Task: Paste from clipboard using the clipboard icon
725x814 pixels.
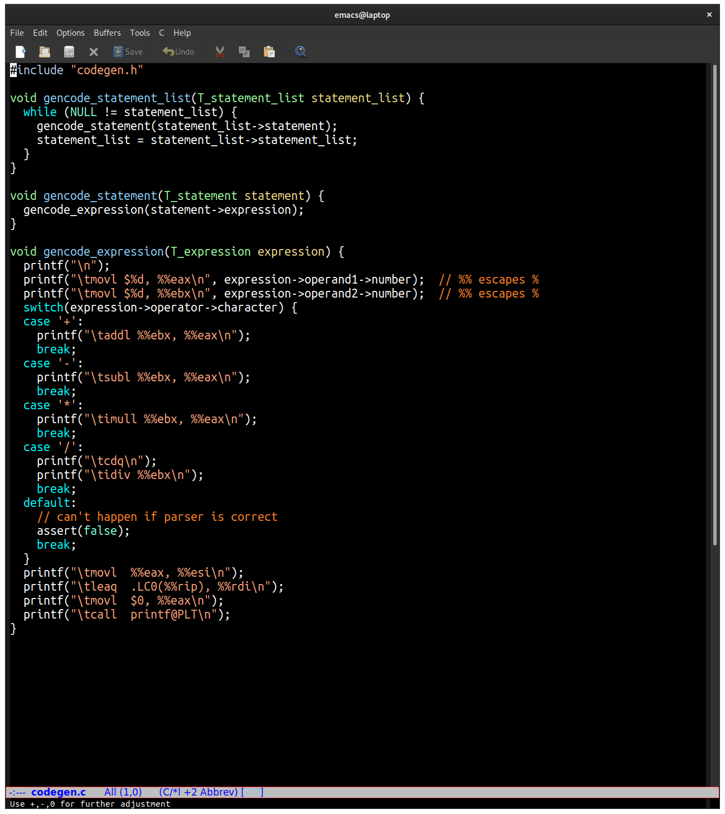Action: click(x=269, y=51)
